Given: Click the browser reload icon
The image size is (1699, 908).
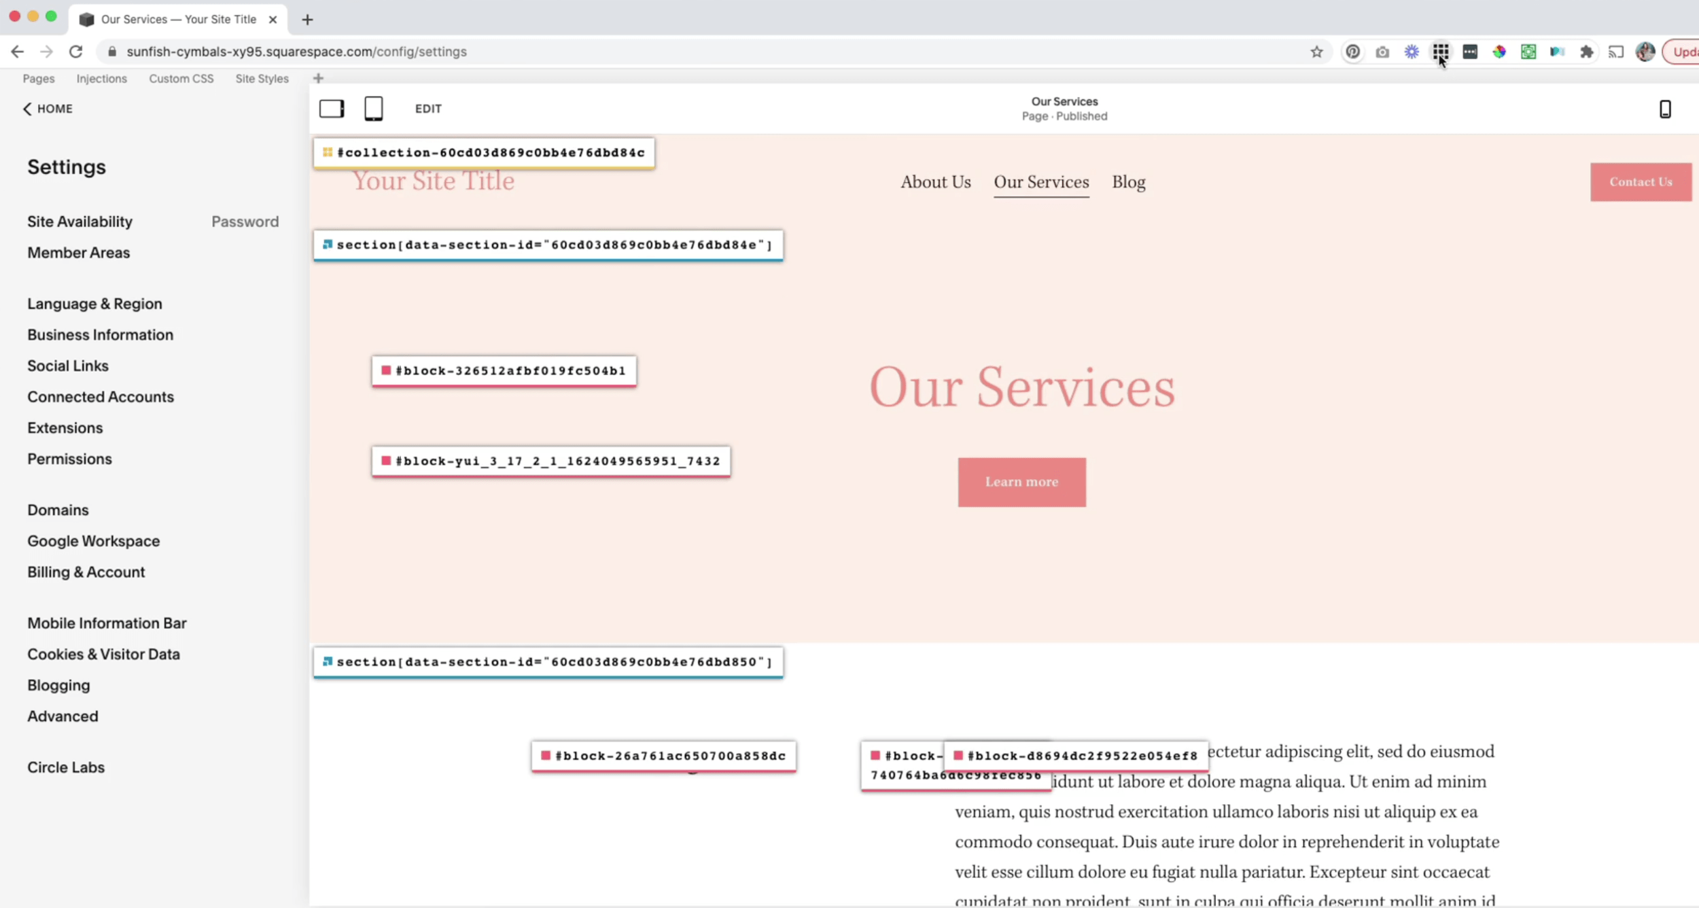Looking at the screenshot, I should tap(76, 52).
